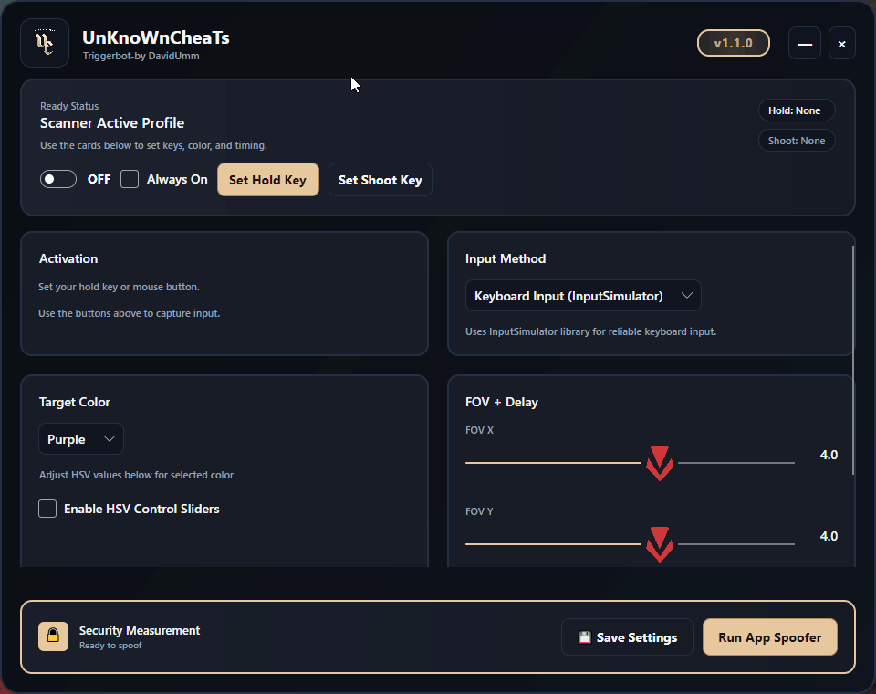Close the app with the X icon
Screen dimensions: 876x694
pyautogui.click(x=841, y=44)
